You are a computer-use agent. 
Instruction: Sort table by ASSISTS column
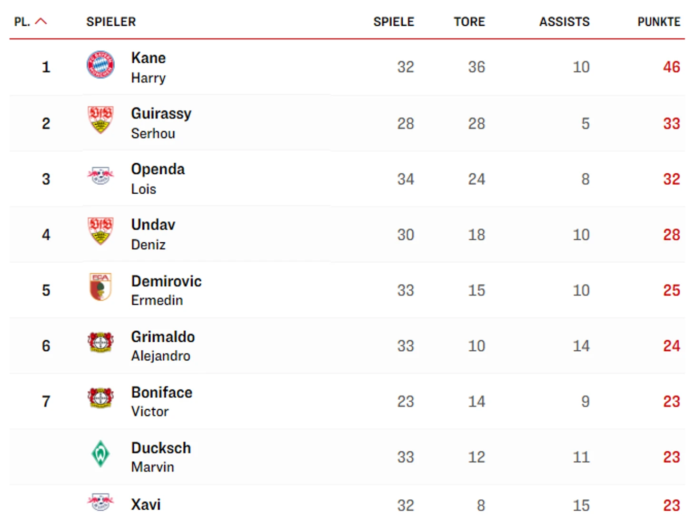coord(564,22)
